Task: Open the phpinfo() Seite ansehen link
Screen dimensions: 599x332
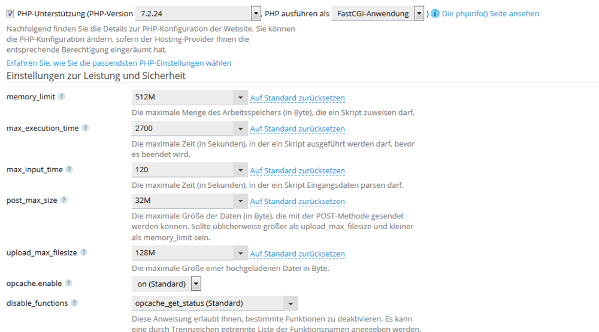Action: tap(490, 14)
